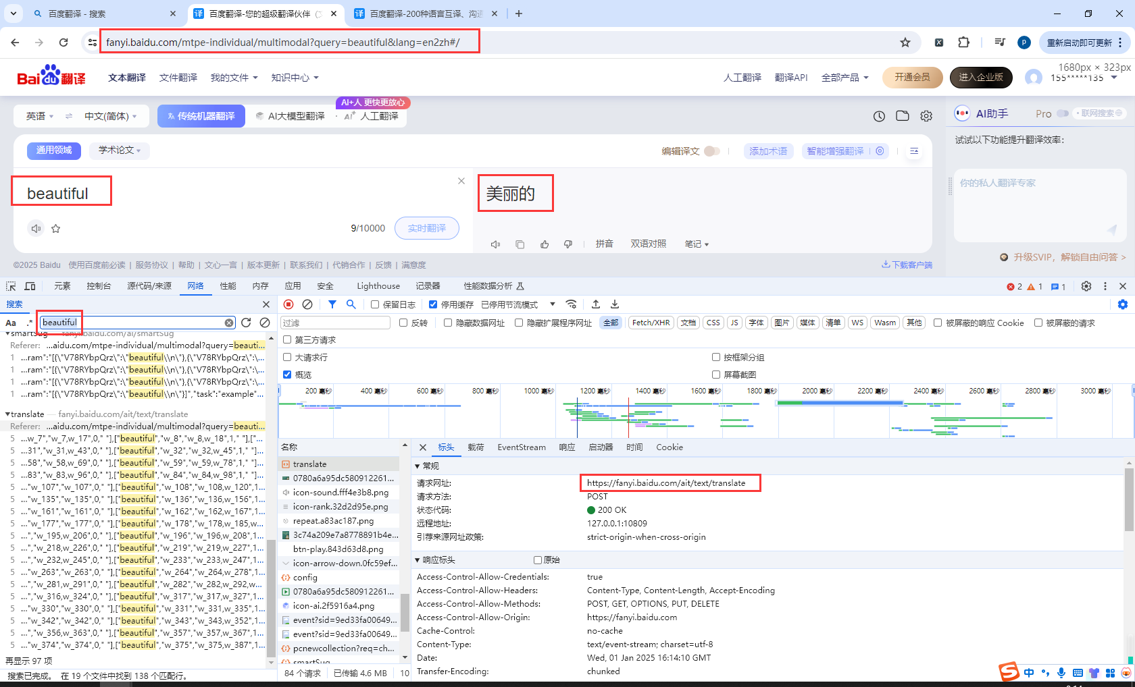Give thumbs up to the translation

(545, 244)
